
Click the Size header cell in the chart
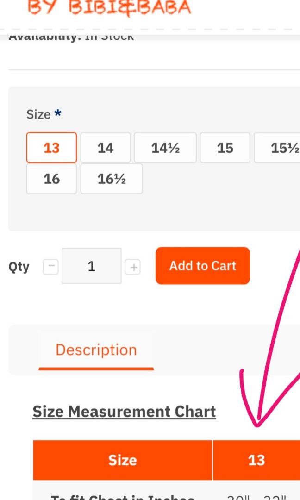coord(122,460)
